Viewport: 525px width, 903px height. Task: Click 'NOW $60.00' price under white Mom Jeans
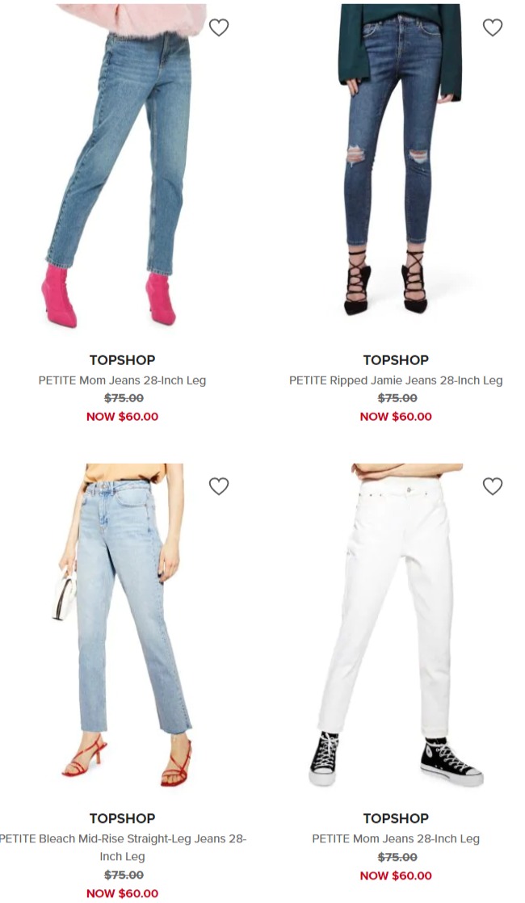[x=396, y=876]
